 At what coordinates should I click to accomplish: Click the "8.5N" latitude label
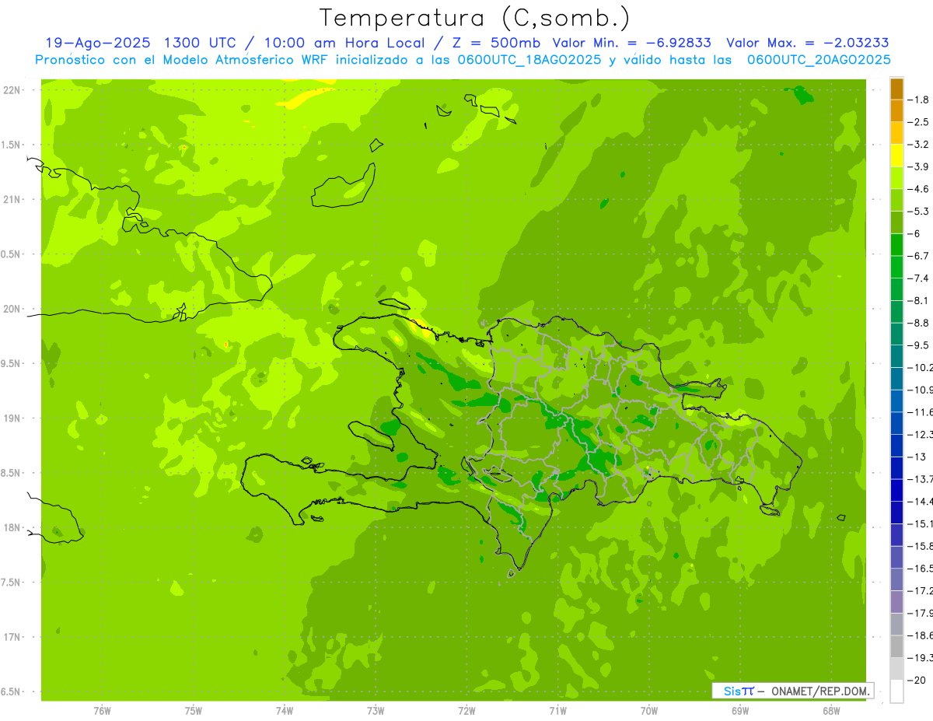pos(12,473)
